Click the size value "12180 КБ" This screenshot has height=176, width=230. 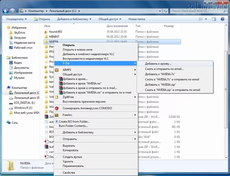tap(174, 117)
